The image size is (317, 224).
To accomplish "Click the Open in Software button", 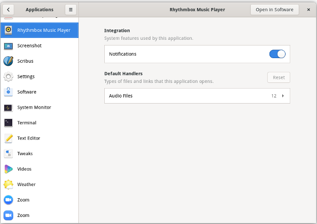I will [274, 9].
